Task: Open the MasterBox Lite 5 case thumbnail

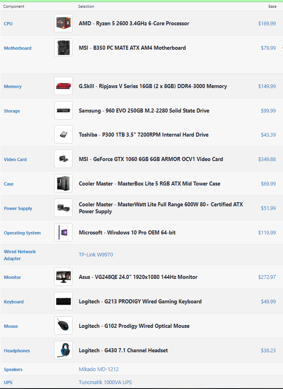Action: coord(64,183)
